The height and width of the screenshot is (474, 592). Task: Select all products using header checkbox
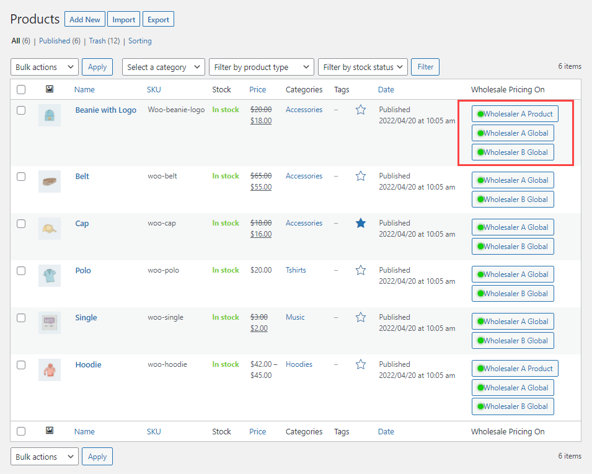click(x=21, y=90)
